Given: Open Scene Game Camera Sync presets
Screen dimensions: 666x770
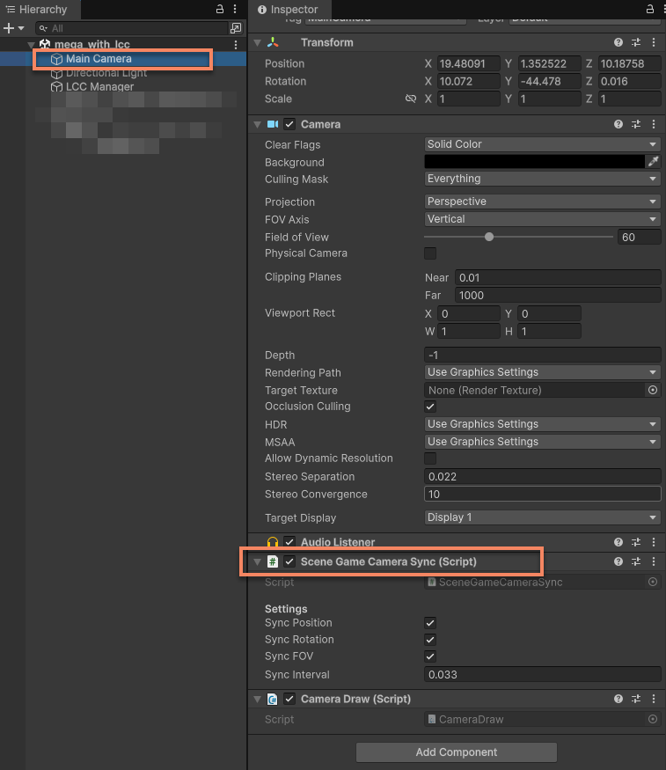Looking at the screenshot, I should click(636, 561).
